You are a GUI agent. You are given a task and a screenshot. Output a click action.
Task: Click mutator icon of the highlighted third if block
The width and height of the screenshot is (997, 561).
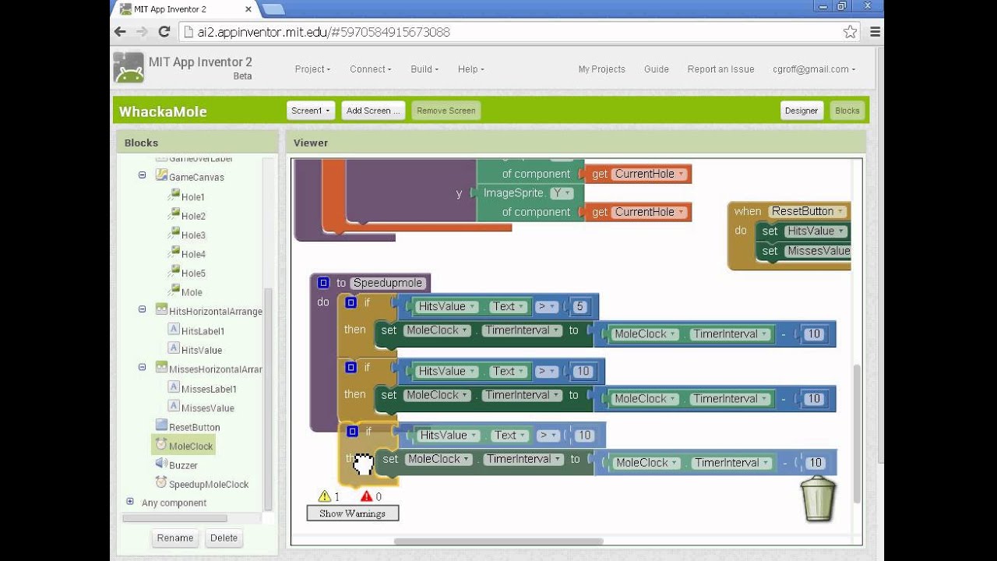352,431
